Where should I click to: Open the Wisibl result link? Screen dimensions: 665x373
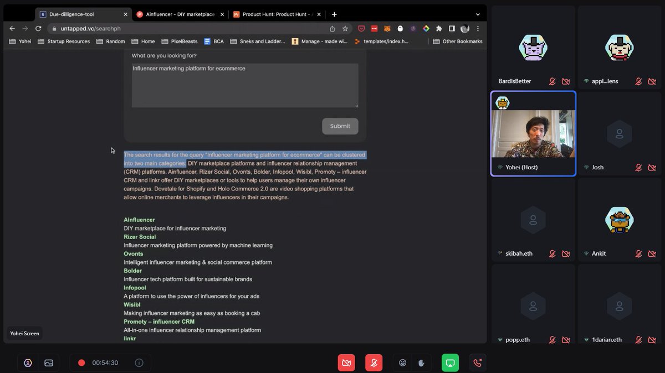coord(132,305)
